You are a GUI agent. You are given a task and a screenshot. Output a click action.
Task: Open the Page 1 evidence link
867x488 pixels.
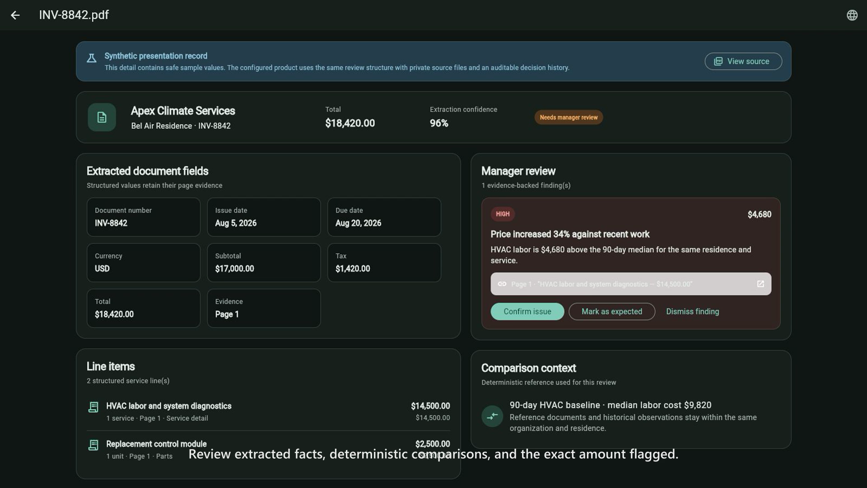tap(631, 284)
